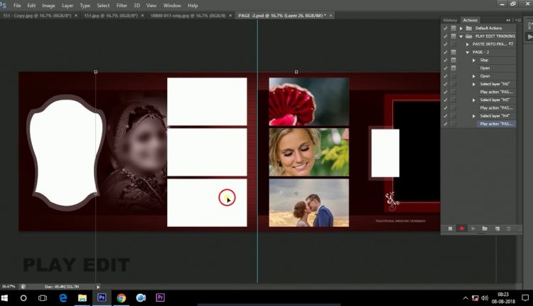Open Premiere Pro from taskbar

(x=161, y=298)
